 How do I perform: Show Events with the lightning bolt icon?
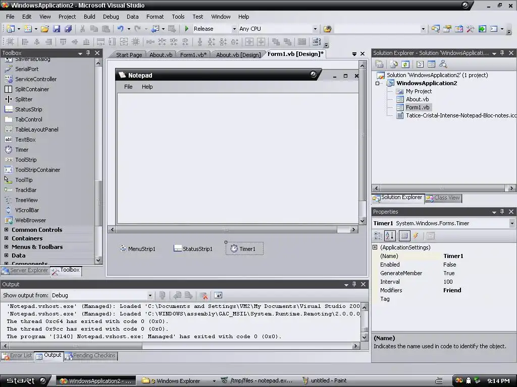click(416, 236)
